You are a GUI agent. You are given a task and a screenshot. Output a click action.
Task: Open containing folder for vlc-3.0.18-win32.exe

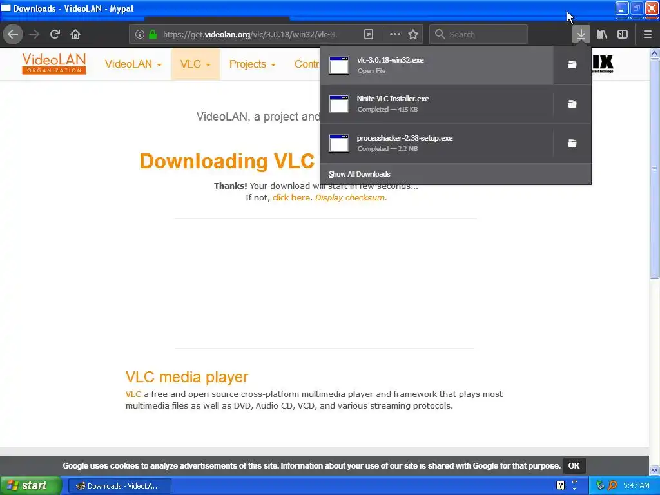[572, 65]
